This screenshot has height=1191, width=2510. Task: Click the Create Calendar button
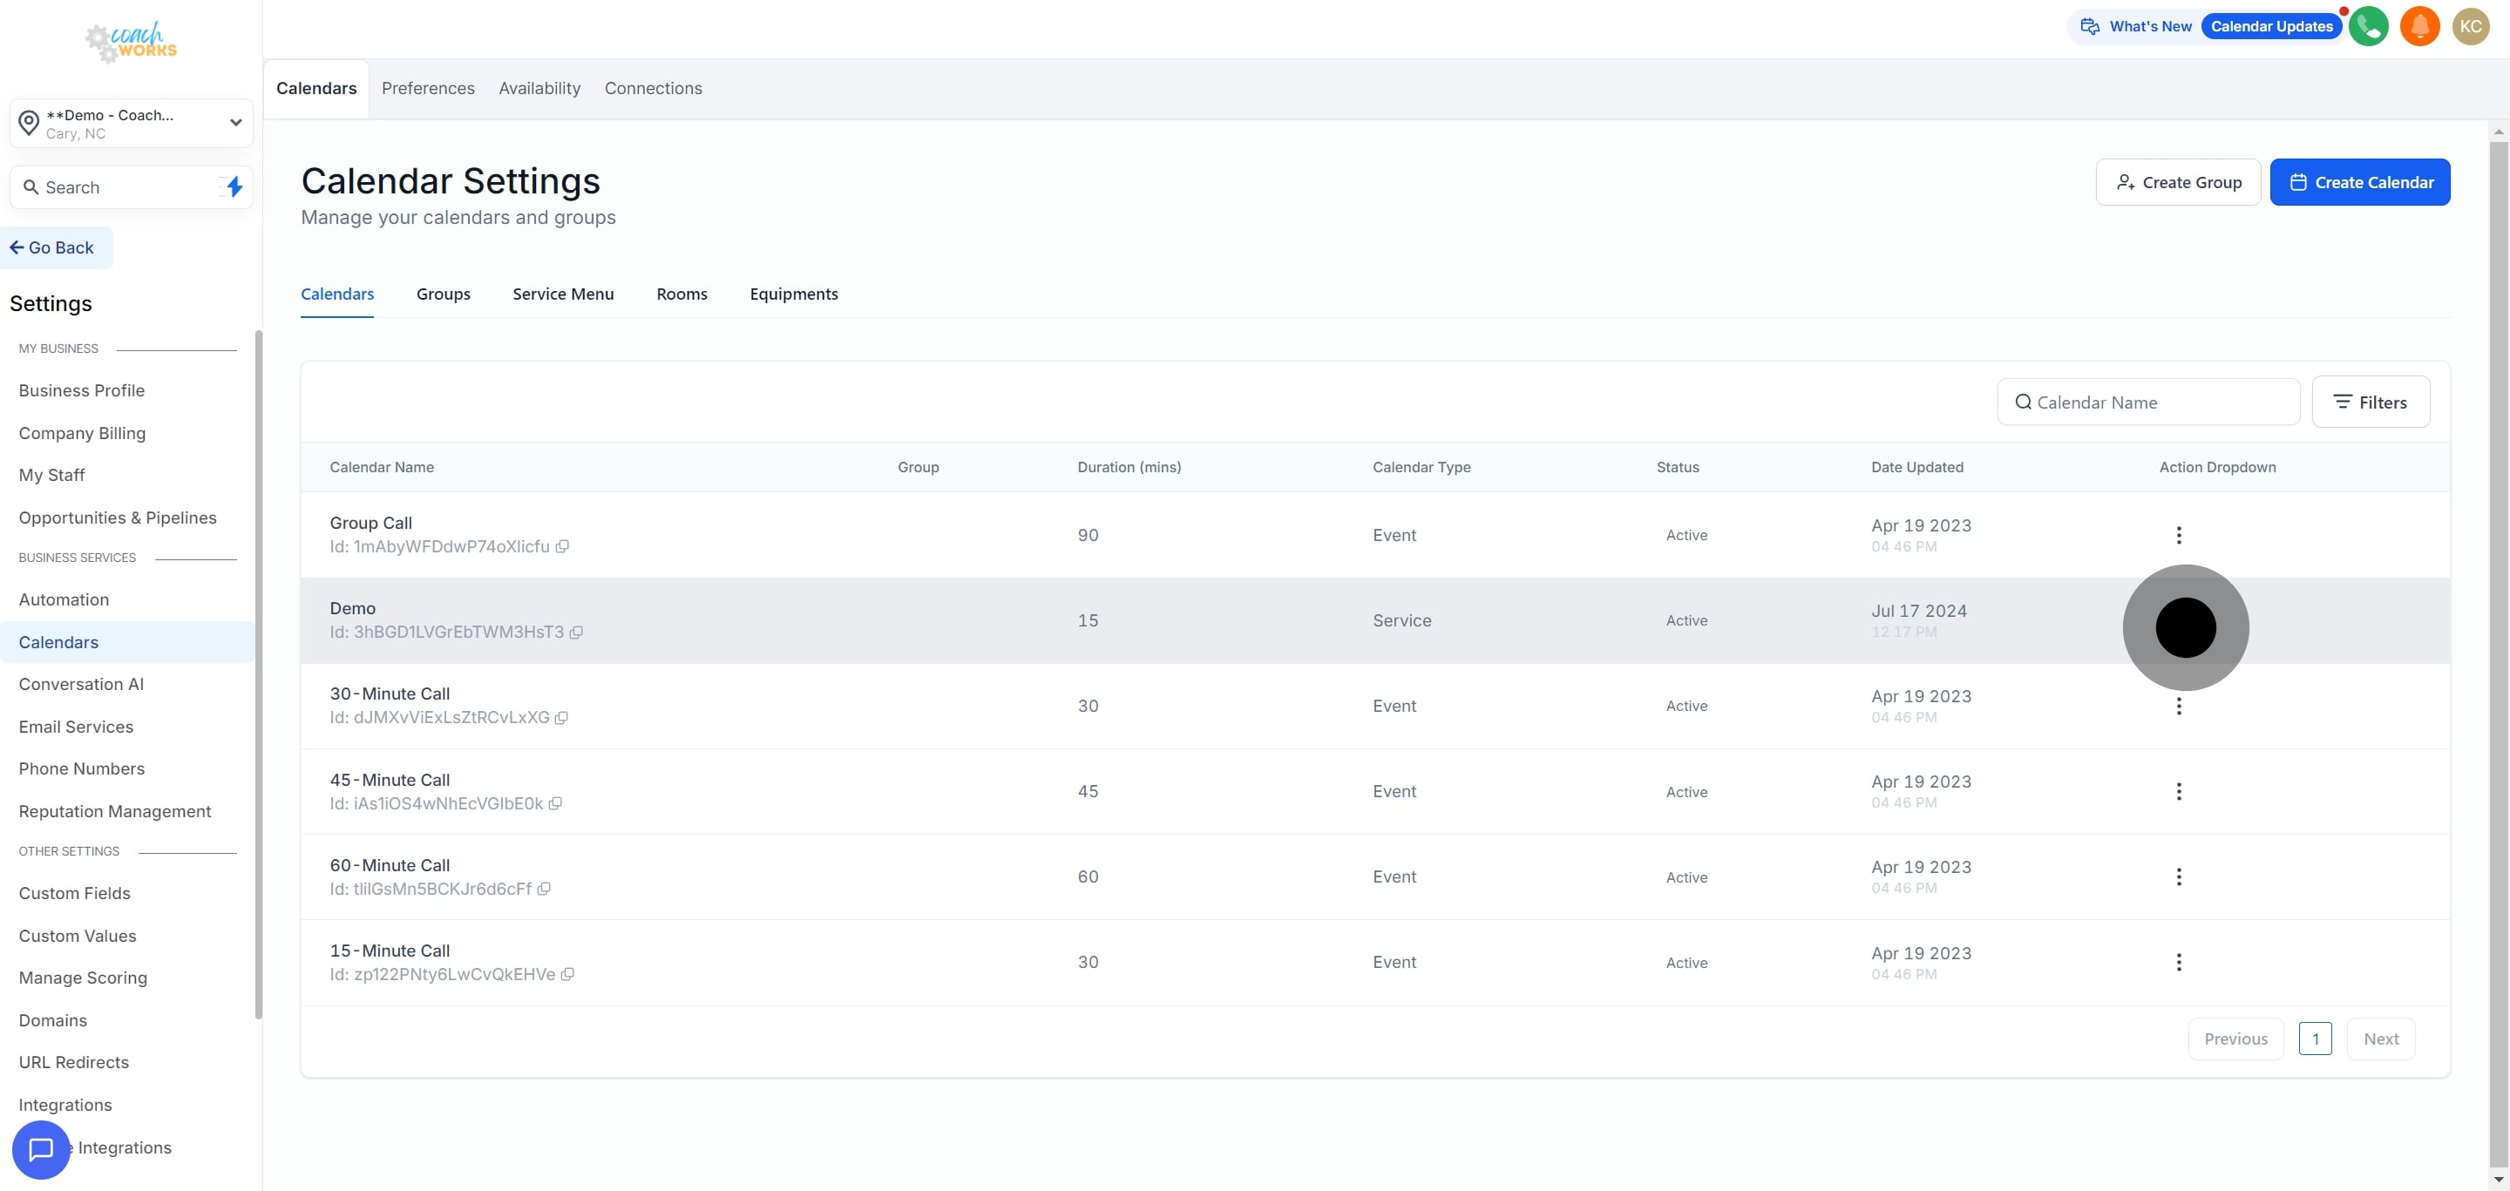coord(2359,182)
